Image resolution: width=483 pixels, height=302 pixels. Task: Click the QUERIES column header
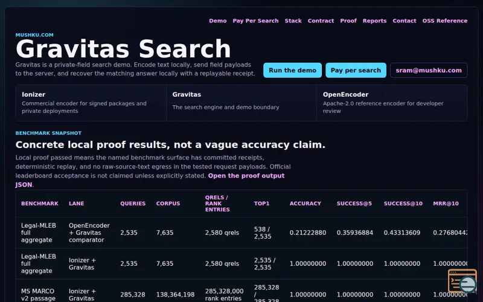click(x=133, y=204)
